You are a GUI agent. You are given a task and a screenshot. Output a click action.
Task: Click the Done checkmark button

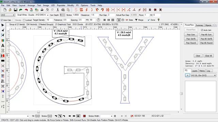[151, 20]
